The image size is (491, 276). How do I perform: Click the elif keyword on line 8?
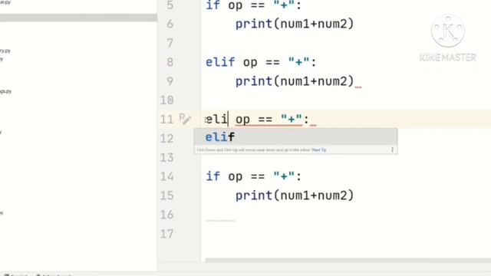click(220, 62)
